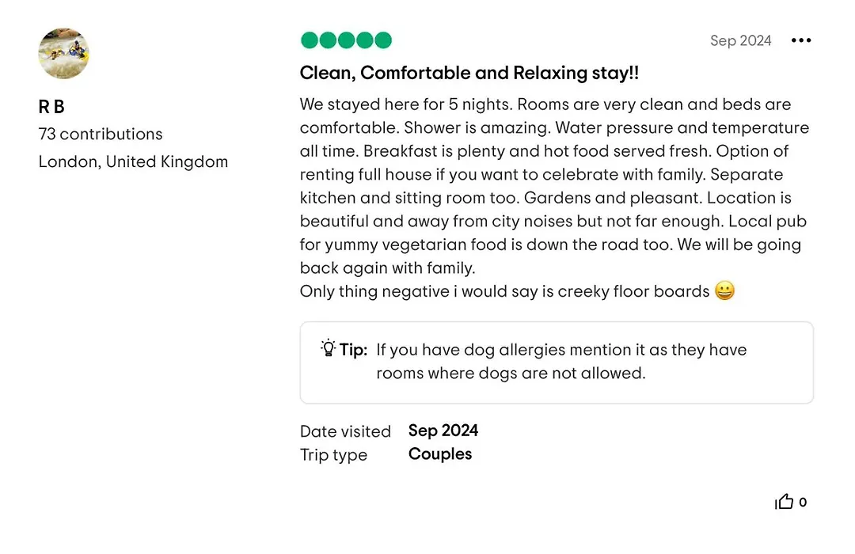Screen dimensions: 855x554
Task: Click the creeky floor boards sentence
Action: coord(505,291)
